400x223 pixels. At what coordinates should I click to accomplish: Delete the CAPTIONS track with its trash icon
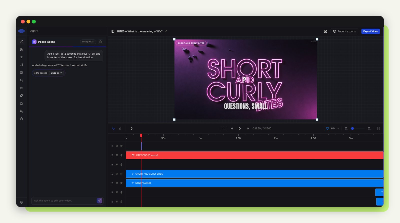tap(121, 155)
